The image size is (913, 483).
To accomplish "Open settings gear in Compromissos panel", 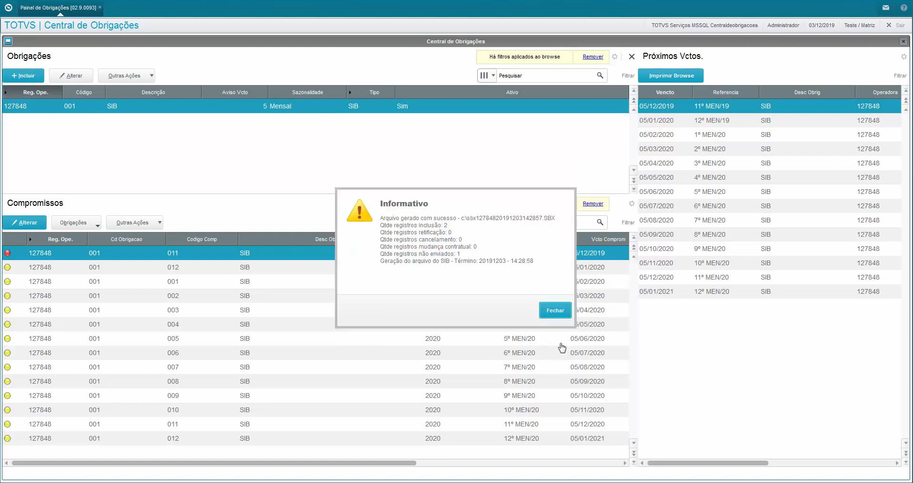I will [x=632, y=203].
